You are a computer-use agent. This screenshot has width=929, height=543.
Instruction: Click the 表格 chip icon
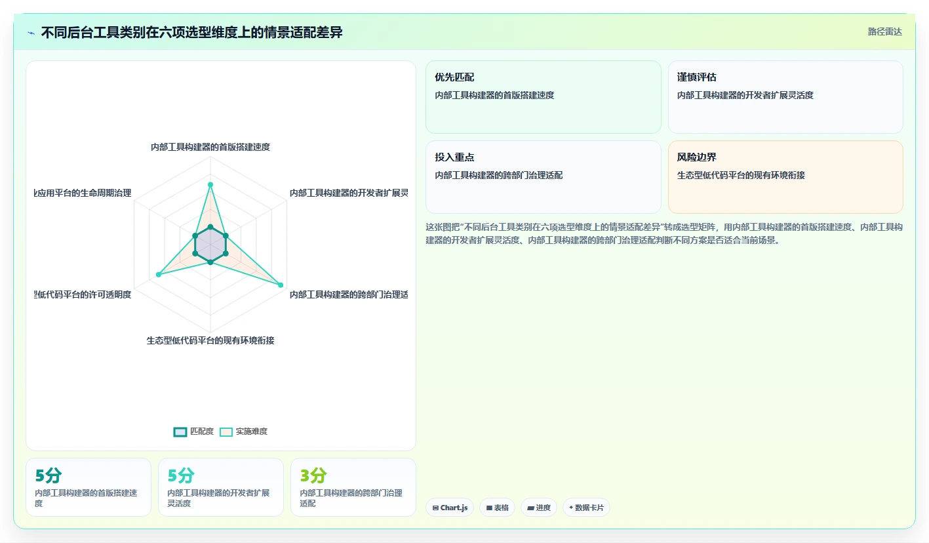tap(489, 508)
